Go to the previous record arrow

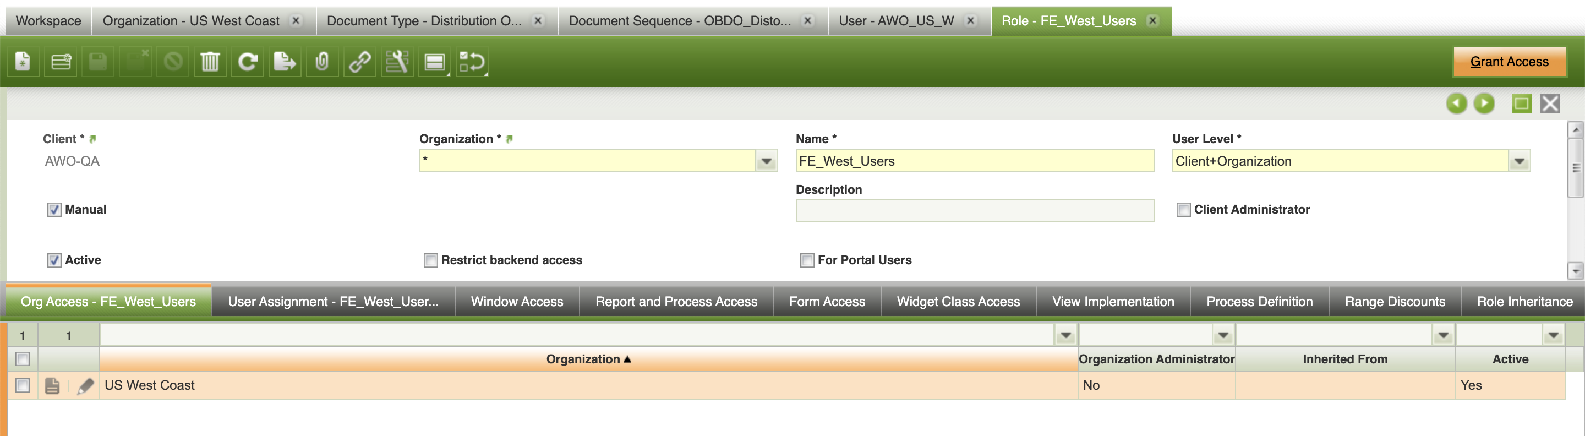[x=1456, y=103]
